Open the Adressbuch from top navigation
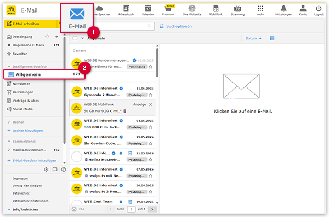Image resolution: width=329 pixels, height=217 pixels. coord(126,10)
